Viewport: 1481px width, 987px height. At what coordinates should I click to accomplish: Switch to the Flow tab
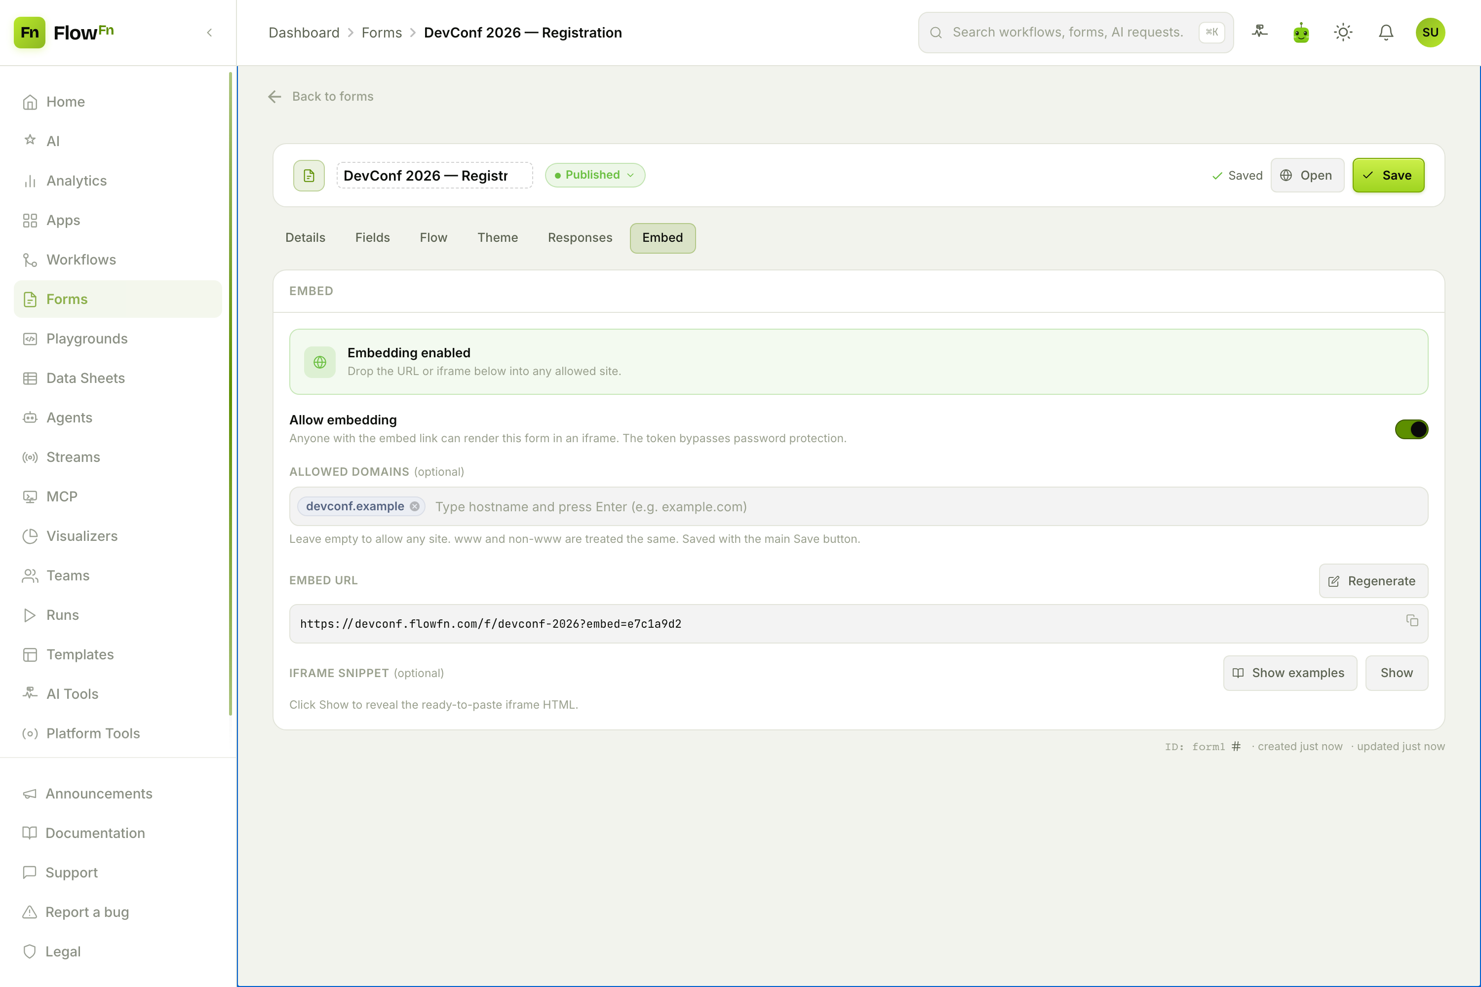coord(433,237)
